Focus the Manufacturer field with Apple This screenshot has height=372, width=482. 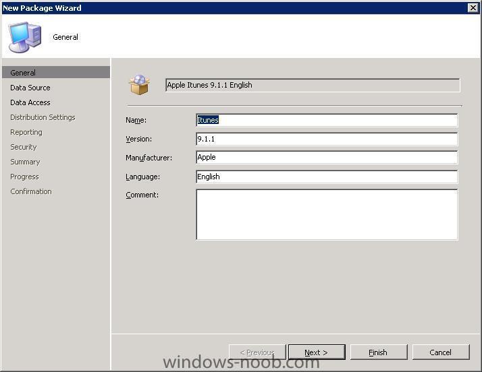point(327,158)
